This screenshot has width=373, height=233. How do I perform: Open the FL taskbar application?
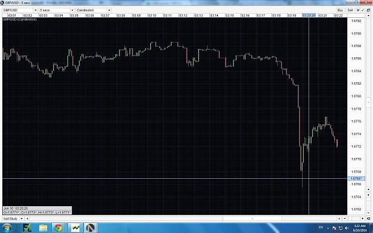(x=27, y=228)
